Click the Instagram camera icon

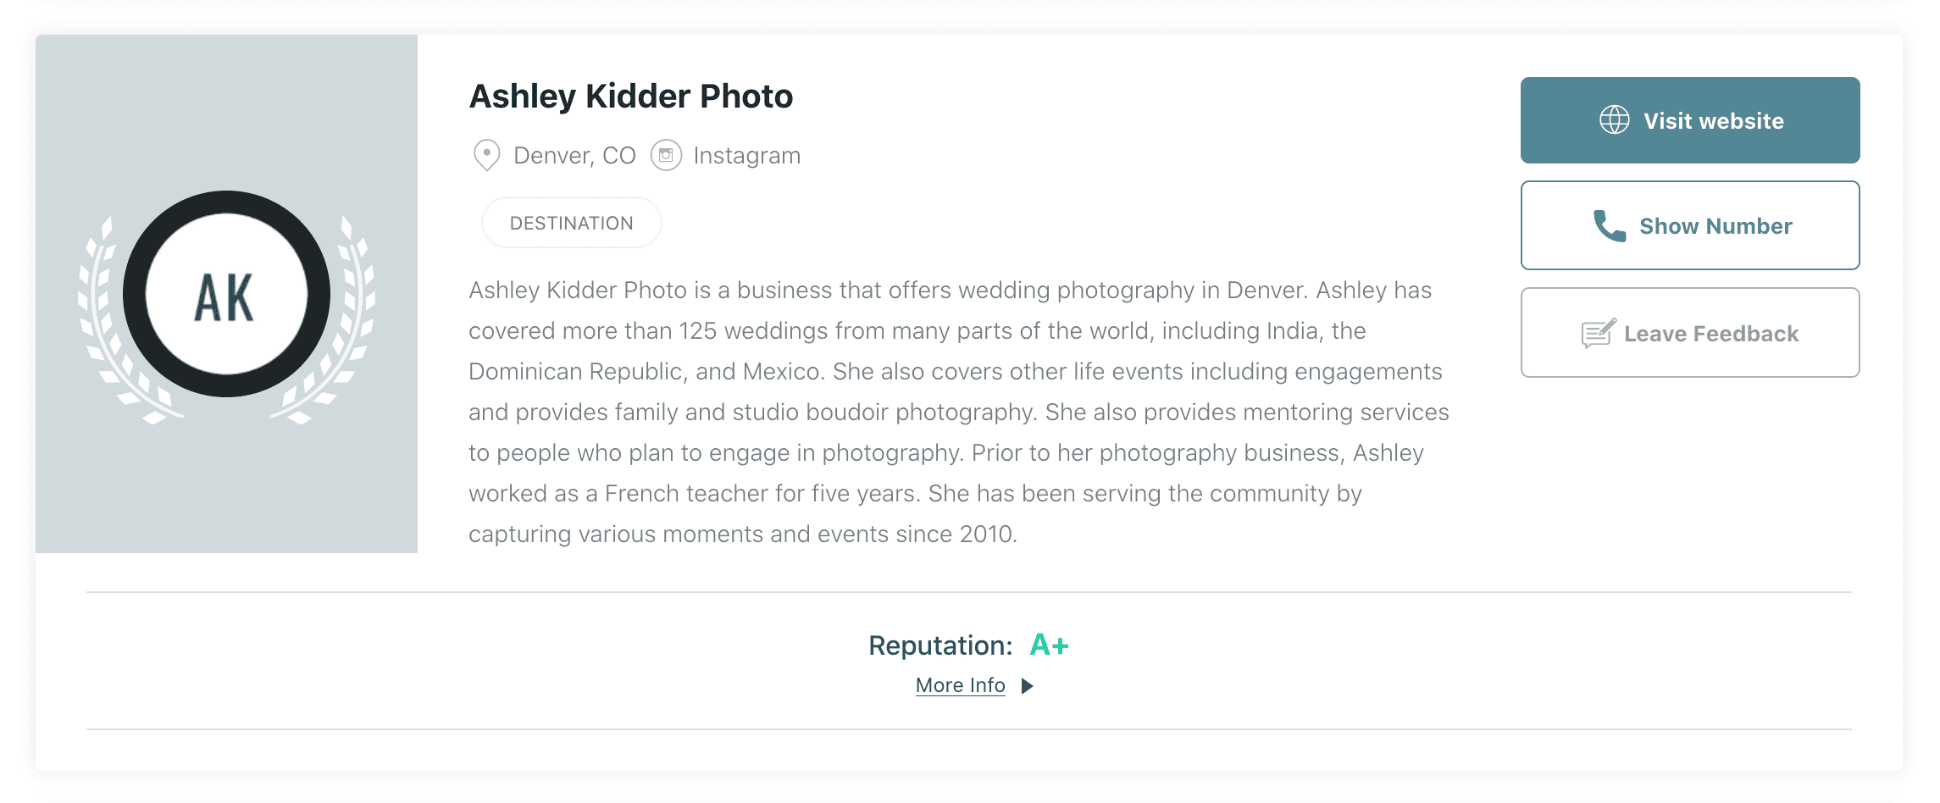coord(666,156)
